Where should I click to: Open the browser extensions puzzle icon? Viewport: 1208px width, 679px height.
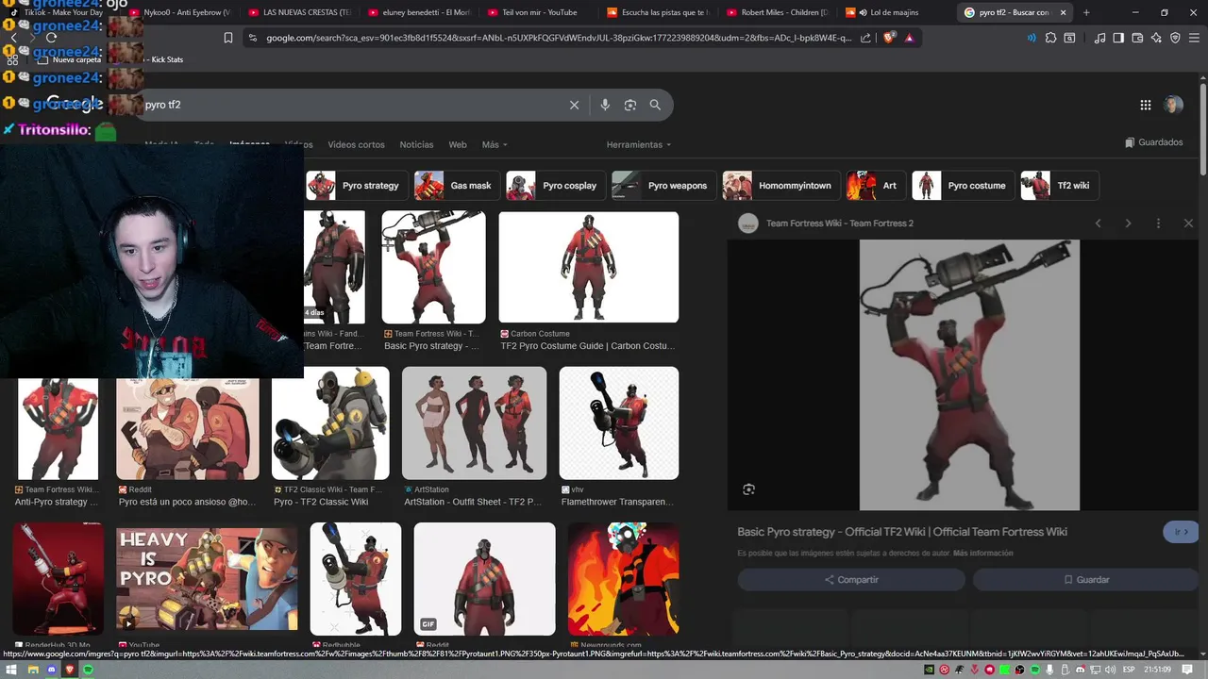[1050, 38]
